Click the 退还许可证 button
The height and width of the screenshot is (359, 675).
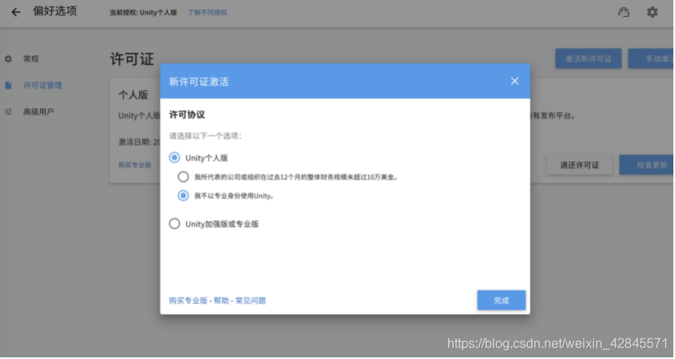tap(579, 165)
